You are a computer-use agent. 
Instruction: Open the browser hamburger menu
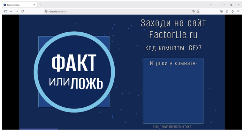(x=238, y=11)
